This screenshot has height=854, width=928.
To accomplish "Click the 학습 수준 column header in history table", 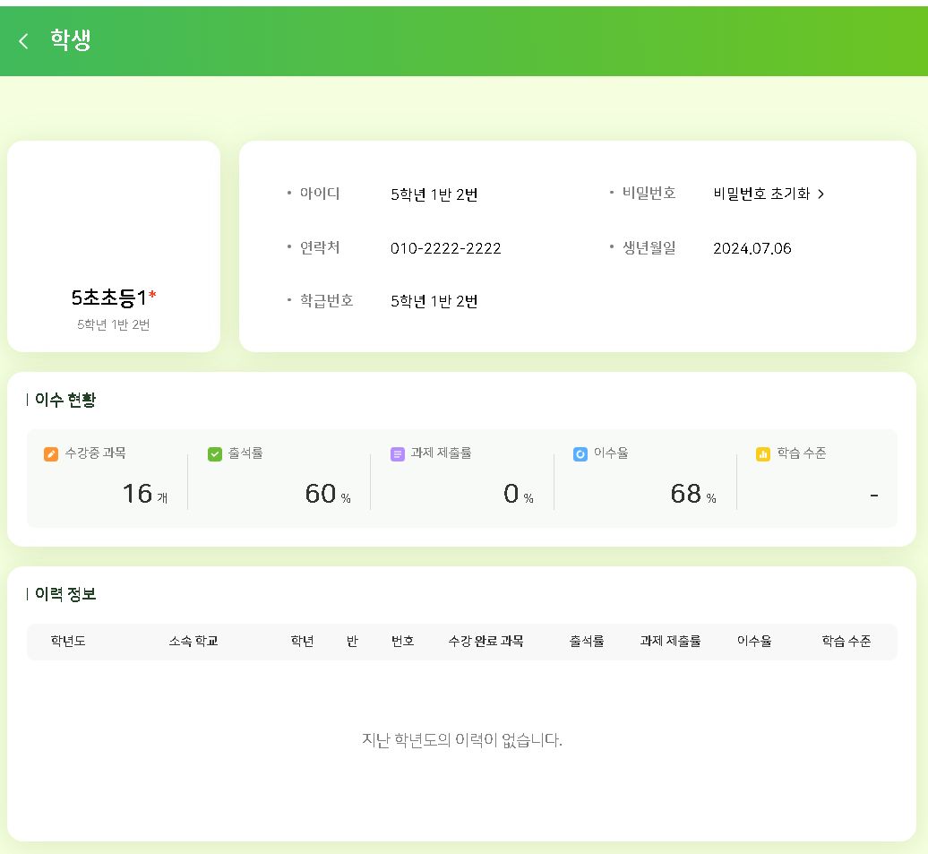I will pos(846,642).
